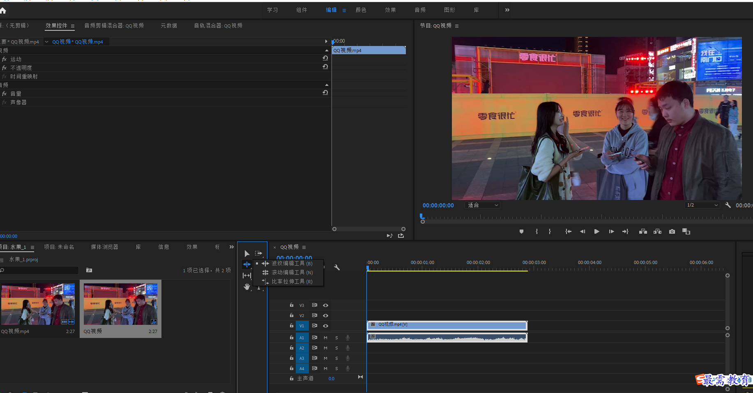Toggle sync lock on A3
This screenshot has height=393, width=753.
[x=314, y=358]
